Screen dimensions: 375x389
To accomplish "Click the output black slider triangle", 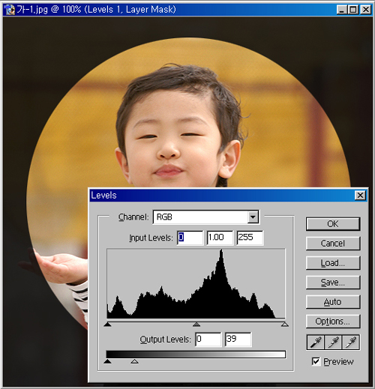I will pos(107,361).
